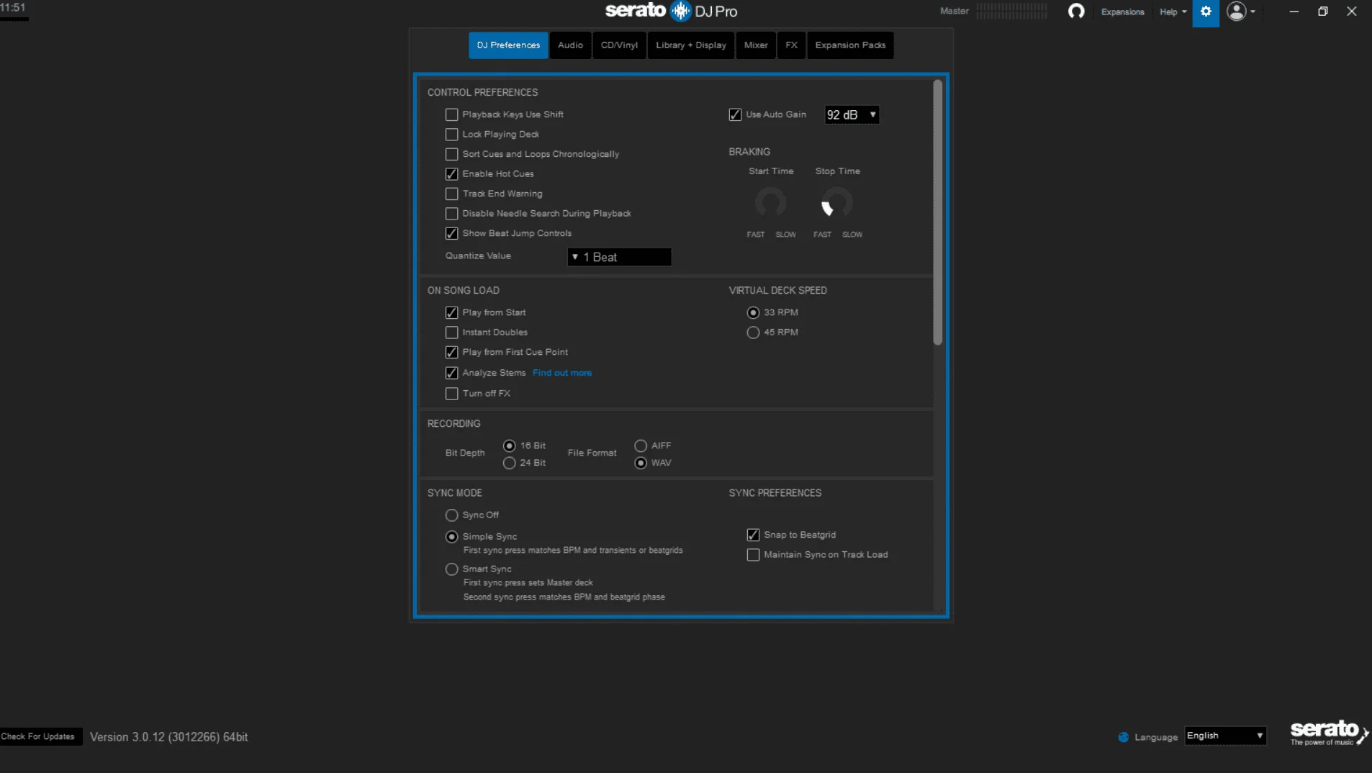Image resolution: width=1372 pixels, height=773 pixels.
Task: Switch to the Audio tab
Action: (570, 45)
